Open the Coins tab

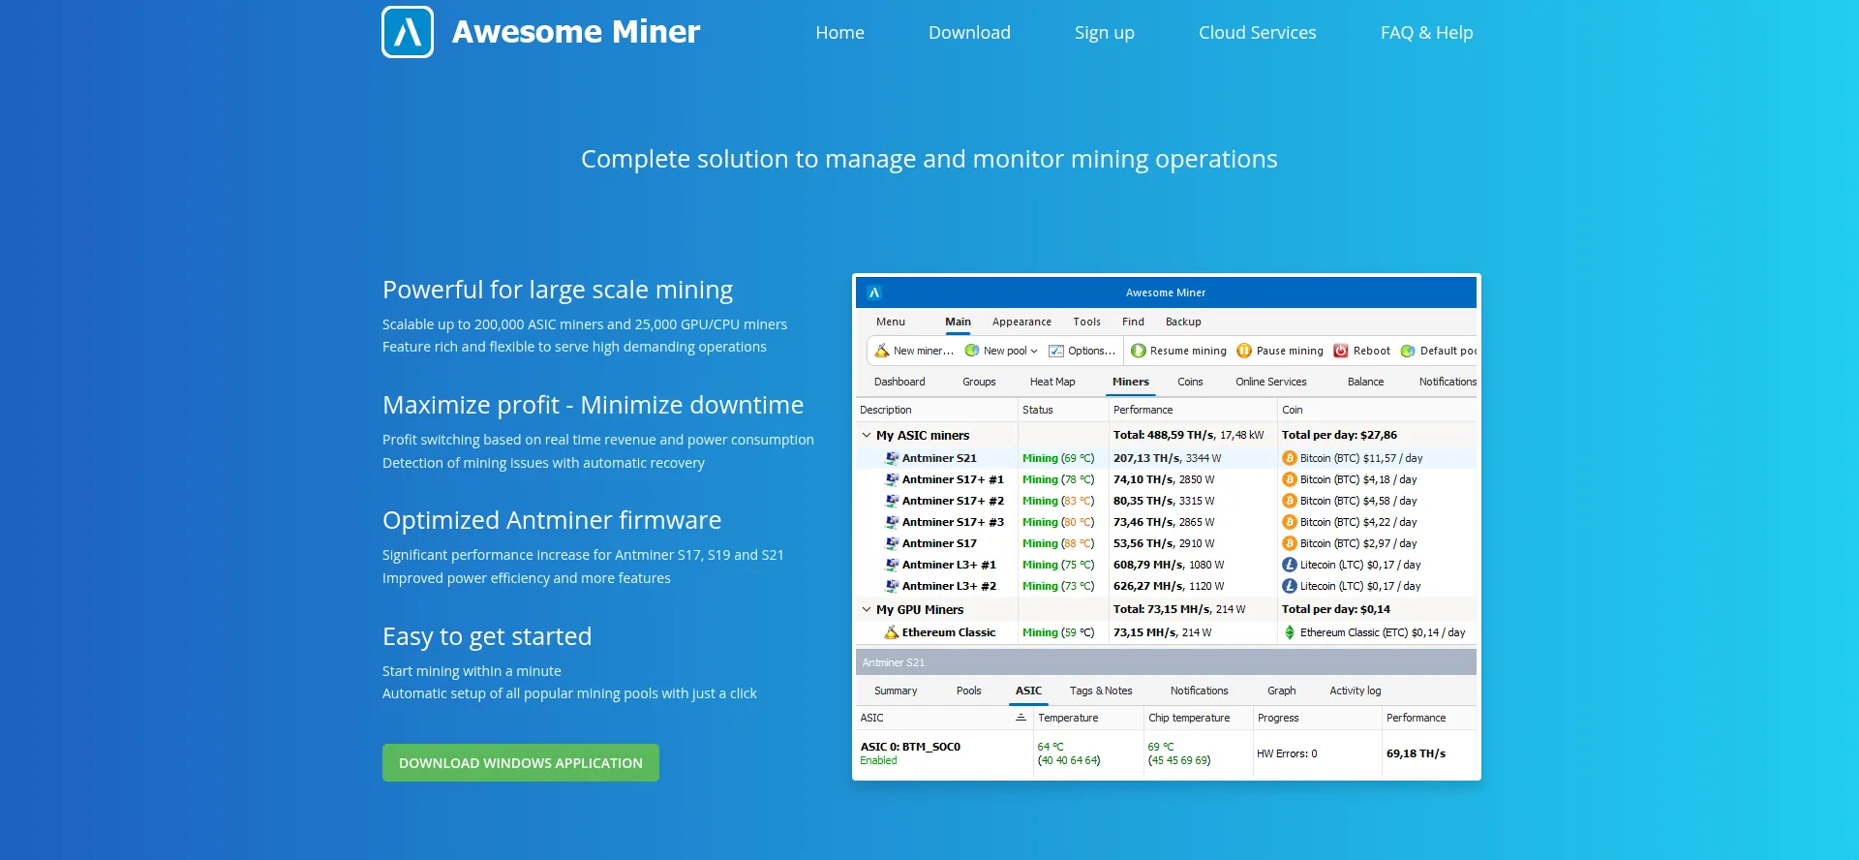click(x=1190, y=382)
